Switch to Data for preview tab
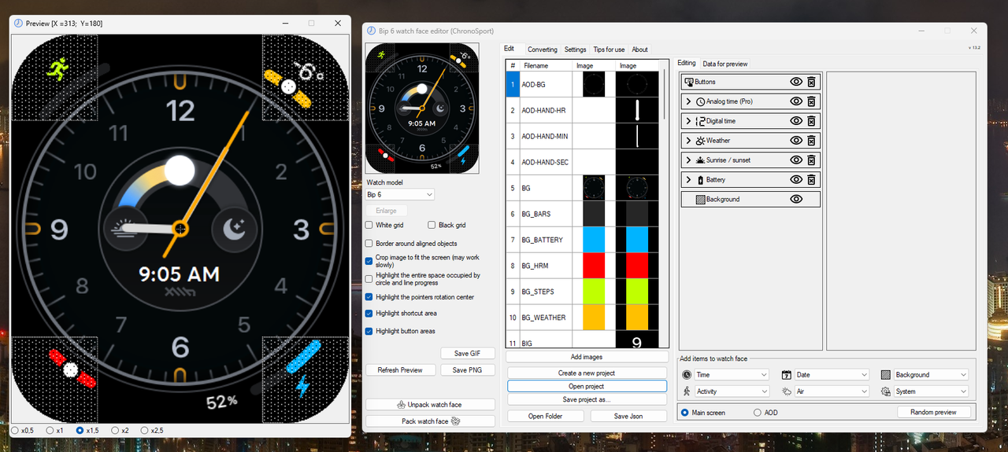1008x452 pixels. click(725, 64)
